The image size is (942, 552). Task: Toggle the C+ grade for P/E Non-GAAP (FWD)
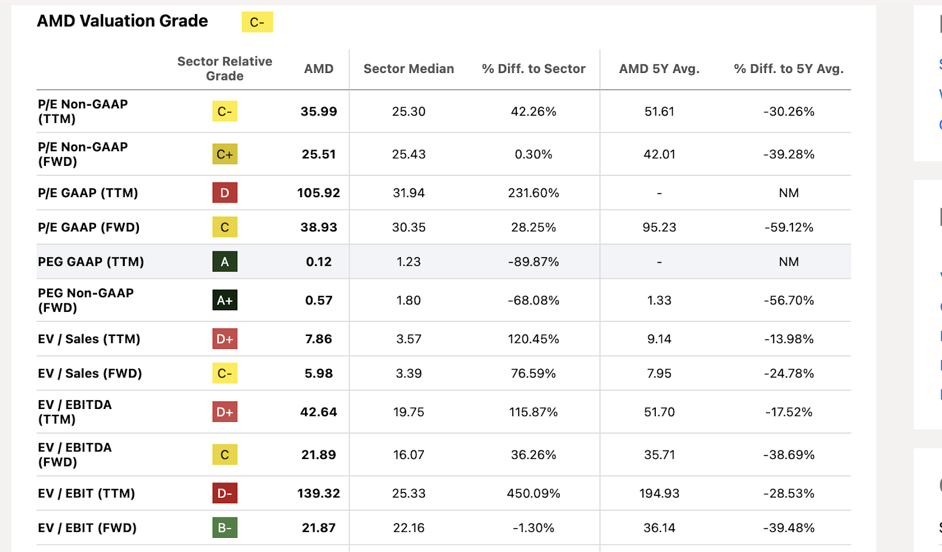coord(224,154)
